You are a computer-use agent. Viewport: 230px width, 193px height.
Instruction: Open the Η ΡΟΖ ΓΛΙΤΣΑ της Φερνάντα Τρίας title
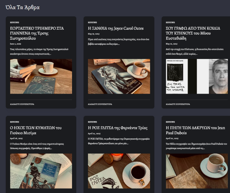pos(118,128)
